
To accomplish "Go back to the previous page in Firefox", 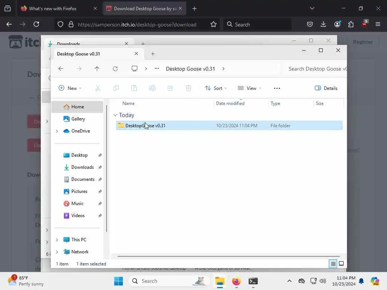I will 9,24.
